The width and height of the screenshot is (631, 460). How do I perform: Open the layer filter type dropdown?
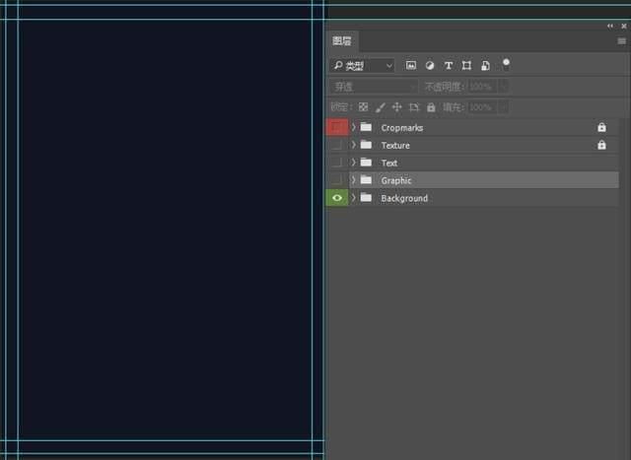click(x=362, y=66)
